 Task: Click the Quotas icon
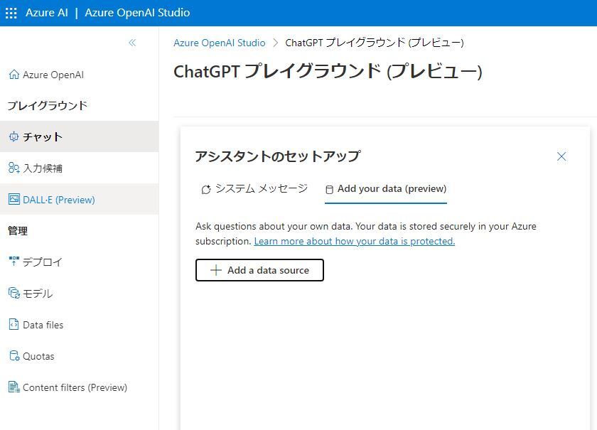[14, 356]
